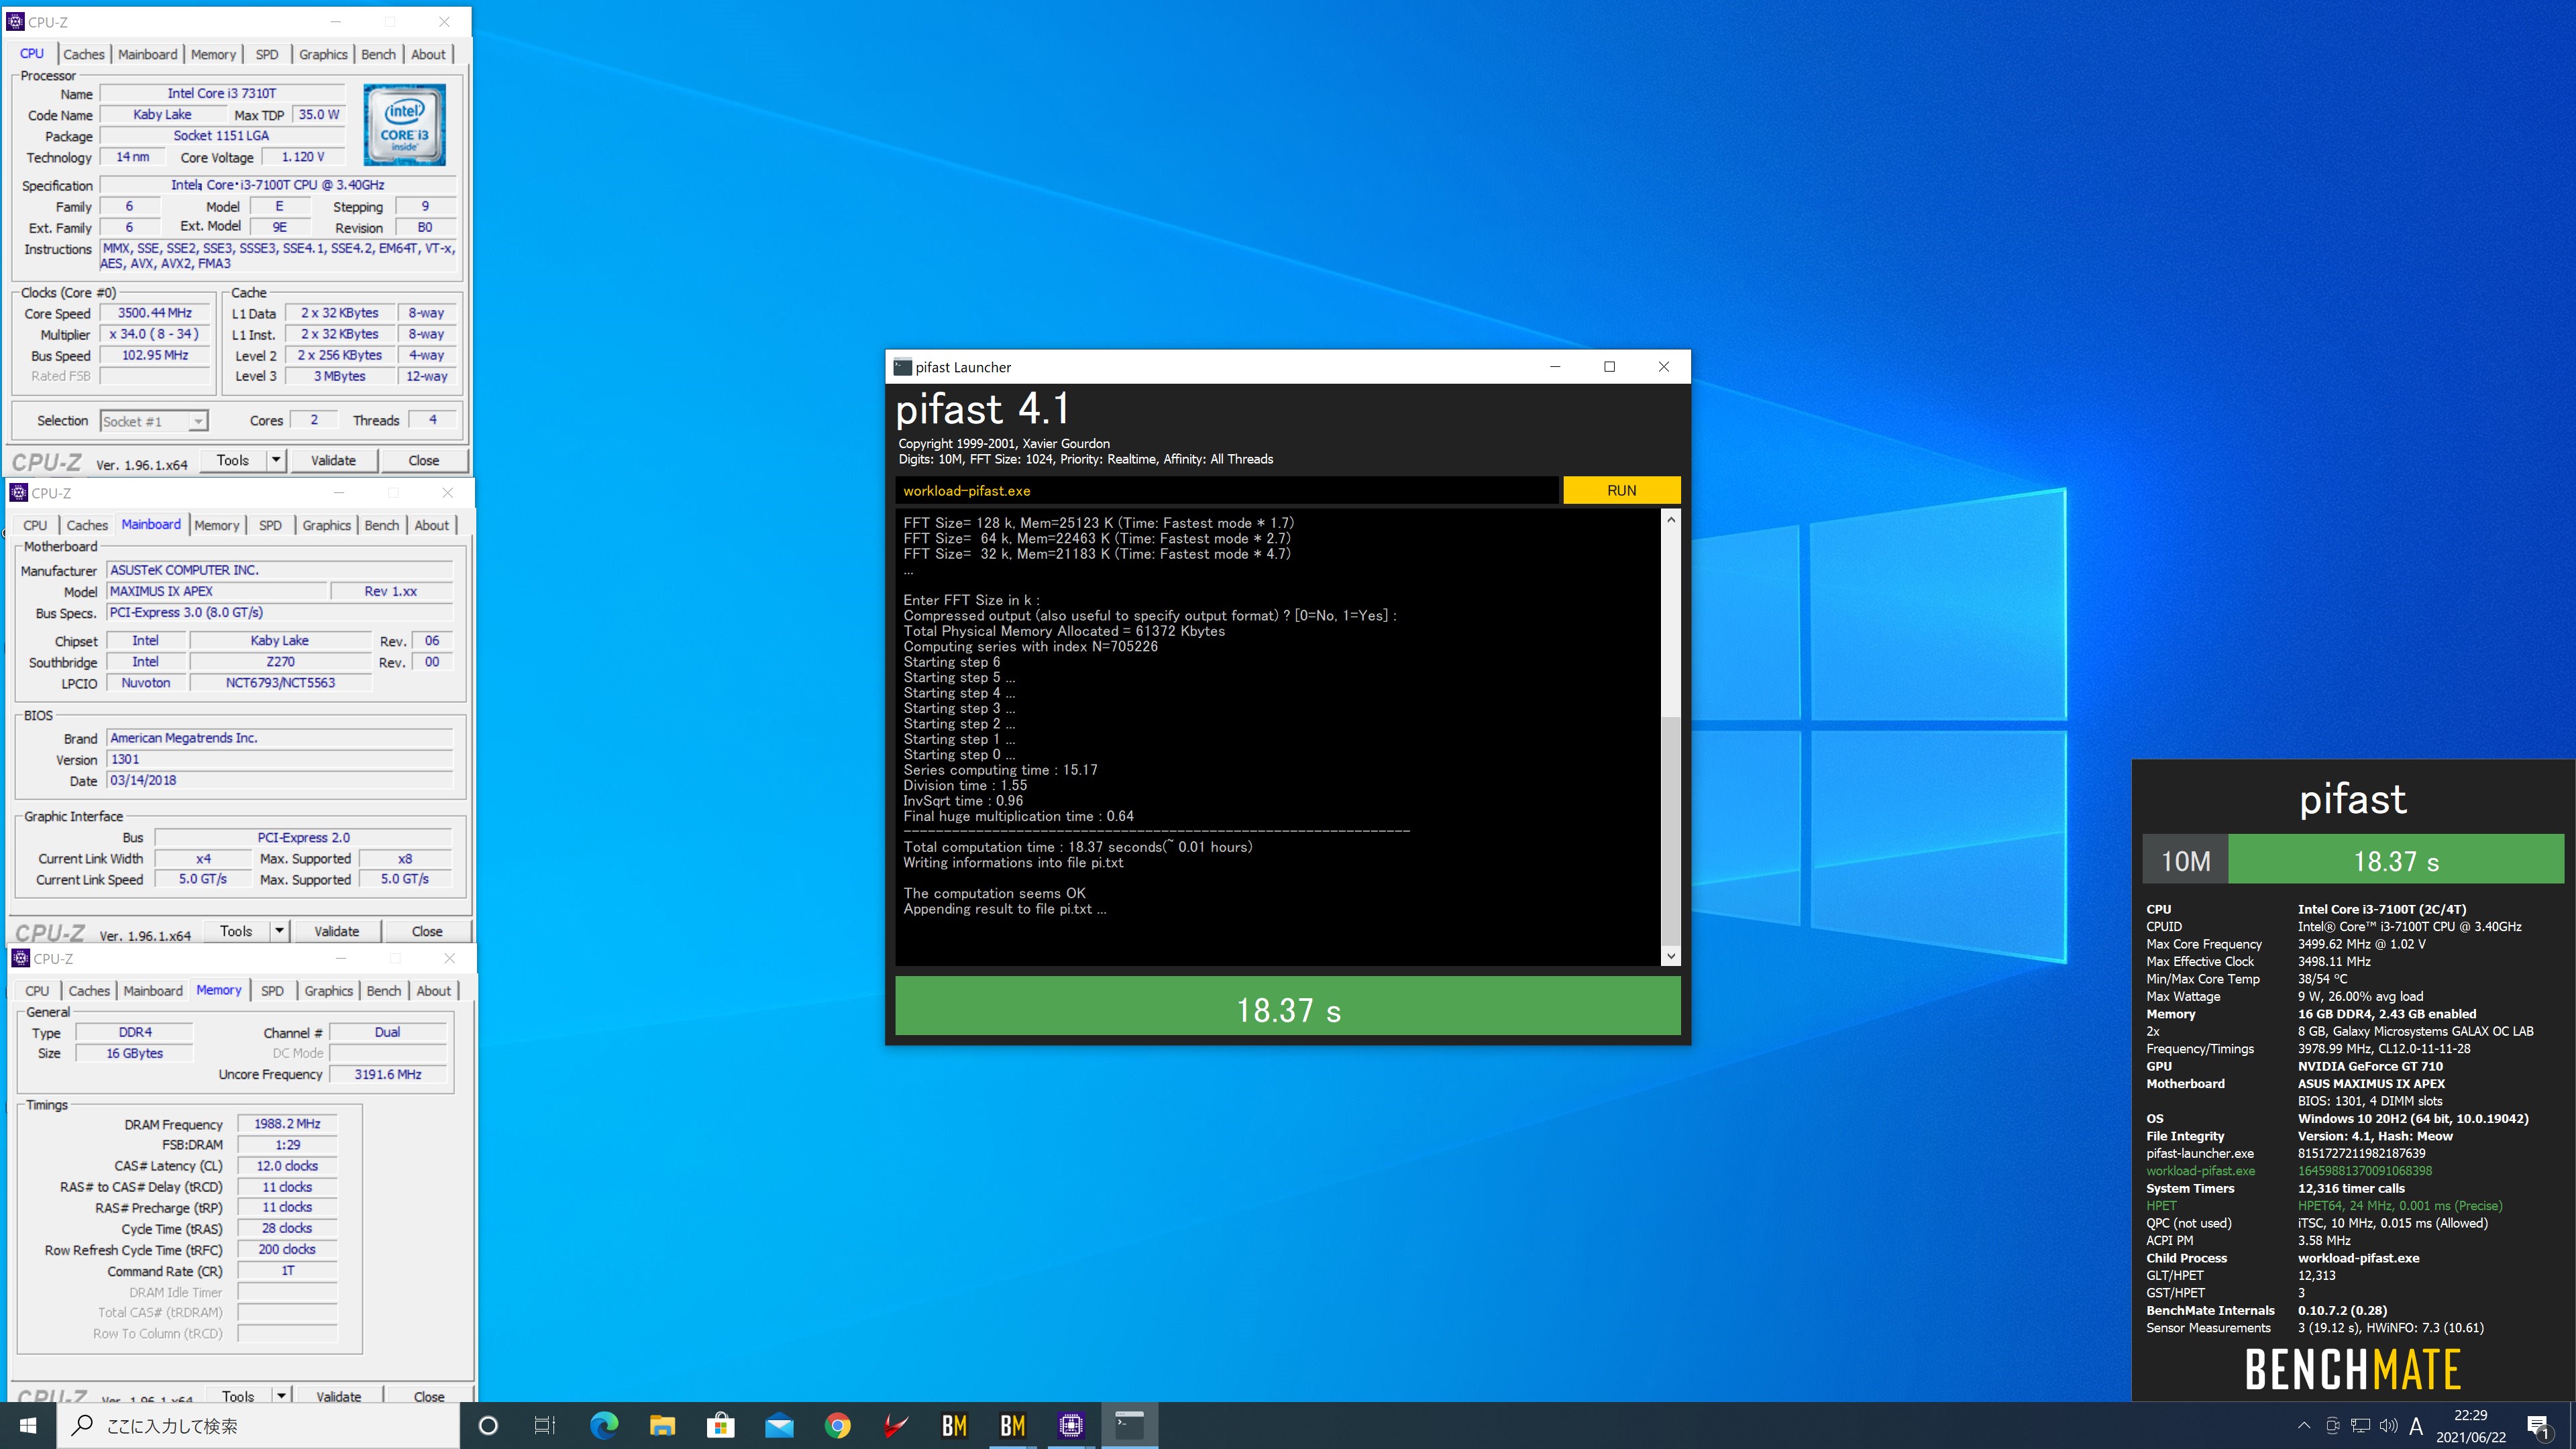Screen dimensions: 2576x1449
Task: Expand Tools dropdown arrow in Memory CPU-Z window
Action: pos(281,1396)
